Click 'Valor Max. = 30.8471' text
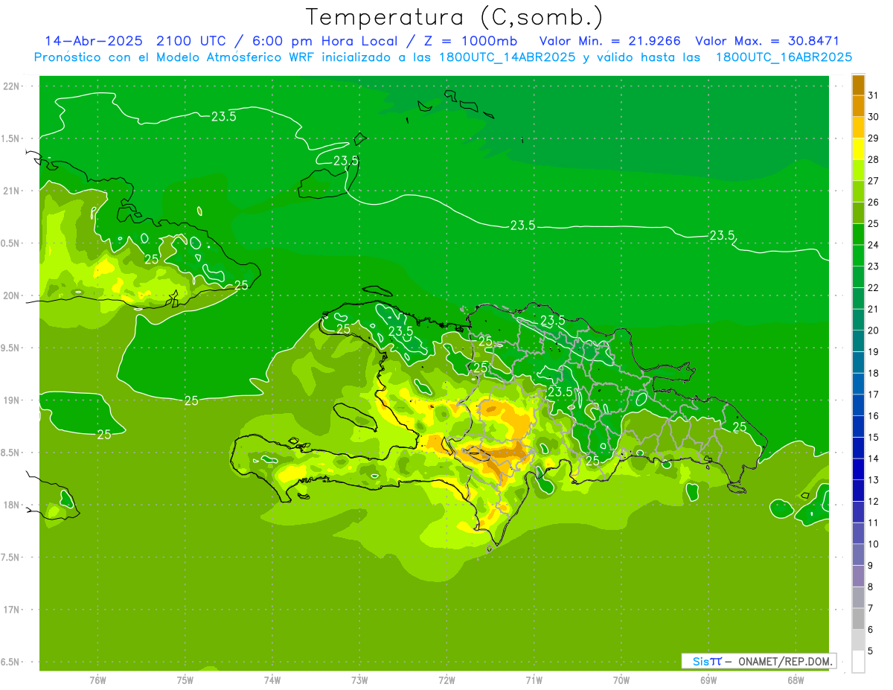Viewport: 893px width, 690px height. pos(766,41)
